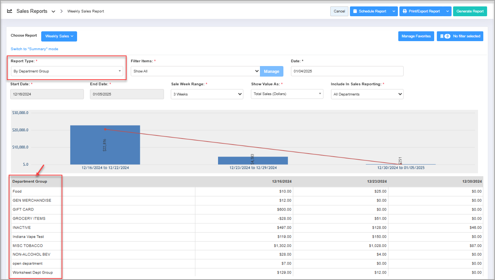
Task: Open the Report Type dropdown
Action: 67,71
